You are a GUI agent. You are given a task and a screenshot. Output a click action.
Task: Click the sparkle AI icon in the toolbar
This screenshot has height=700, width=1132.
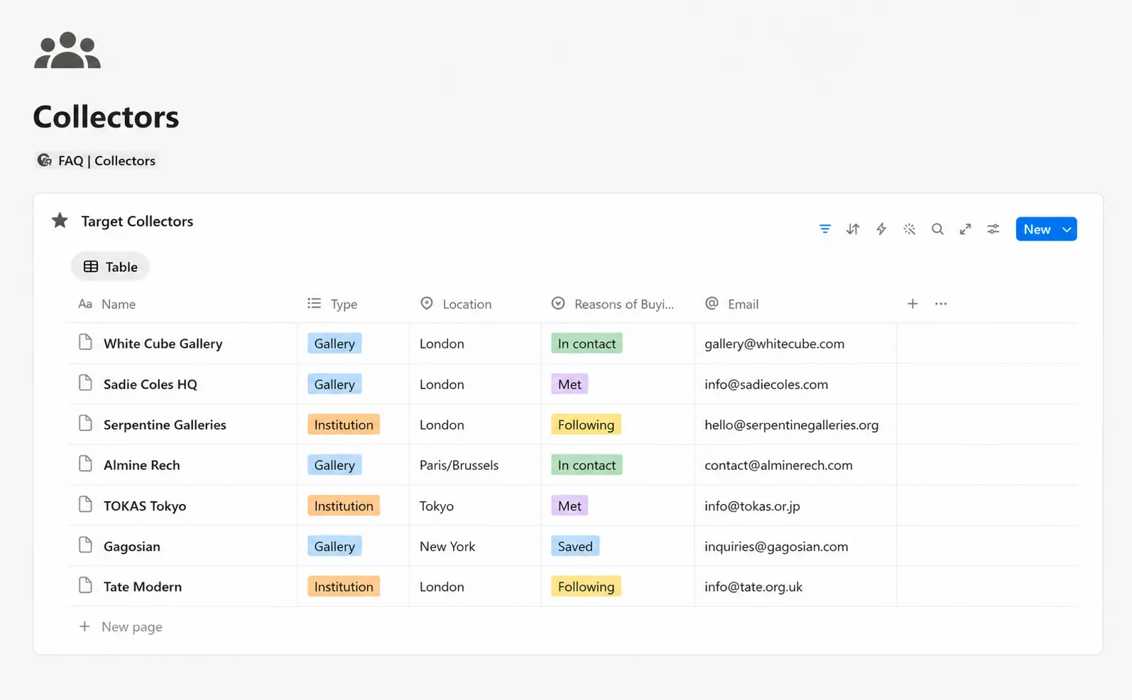909,229
